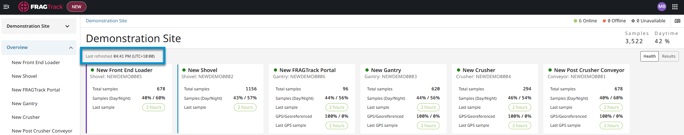Click the Last refreshed 04:41 PM timestamp
Viewport: 684px width, 135px height.
pos(120,56)
